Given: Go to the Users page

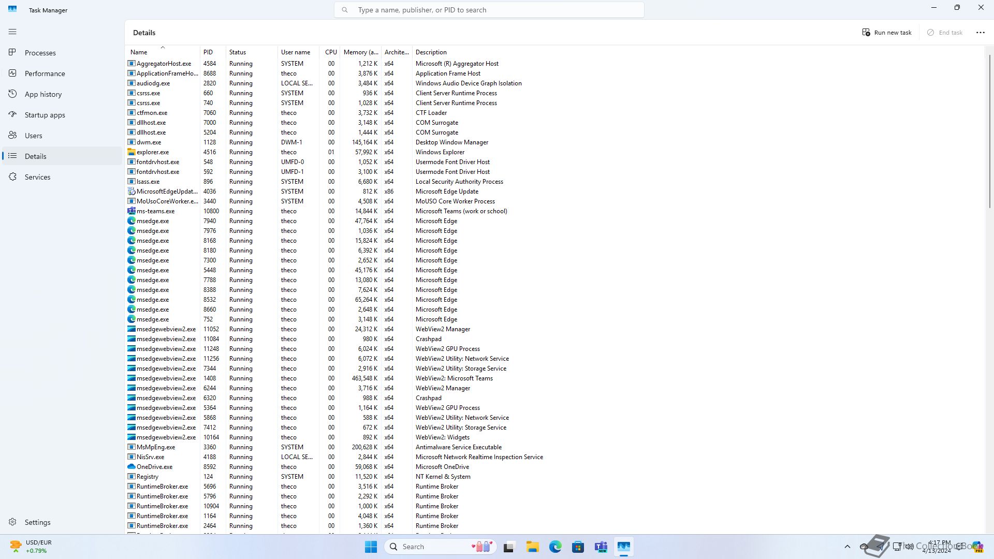Looking at the screenshot, I should click(62, 136).
